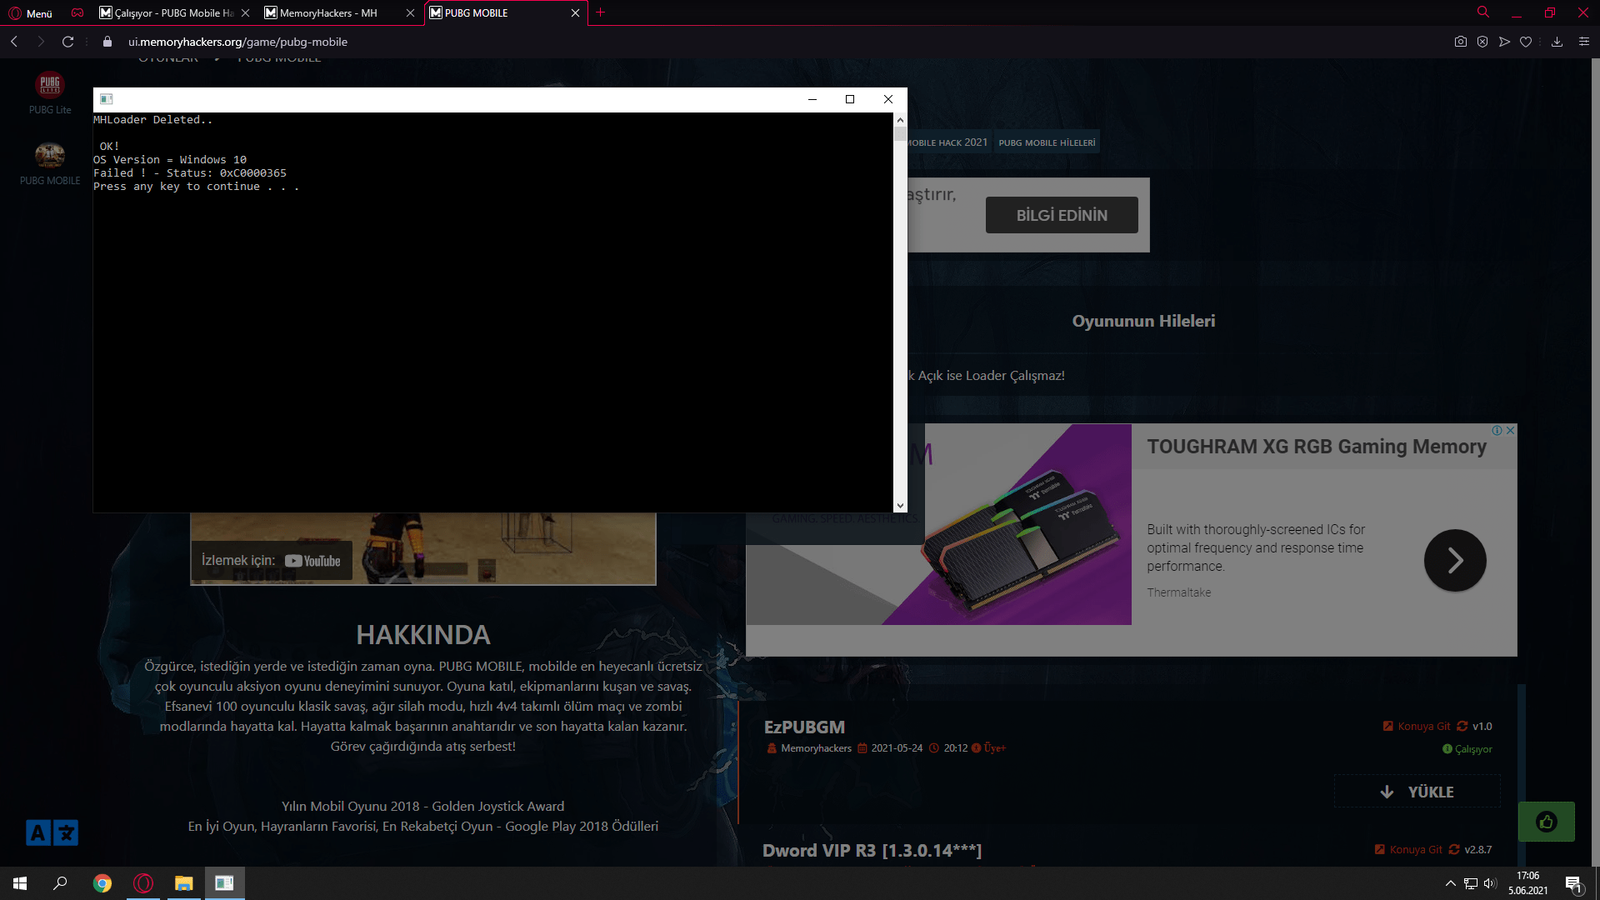Close the Çalışıyor tab
The width and height of the screenshot is (1600, 900).
245,12
